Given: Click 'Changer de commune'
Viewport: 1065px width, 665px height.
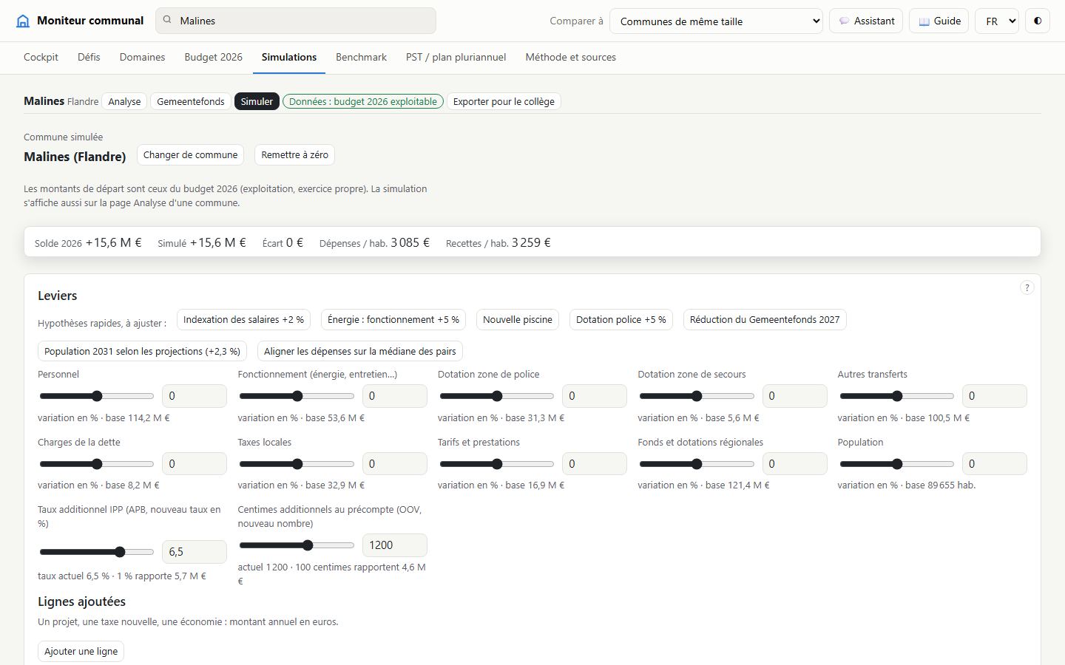Looking at the screenshot, I should (190, 155).
